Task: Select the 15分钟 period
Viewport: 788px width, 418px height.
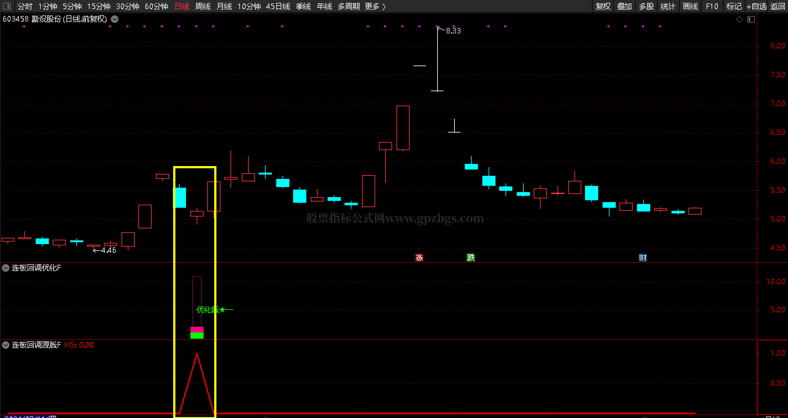Action: 99,6
